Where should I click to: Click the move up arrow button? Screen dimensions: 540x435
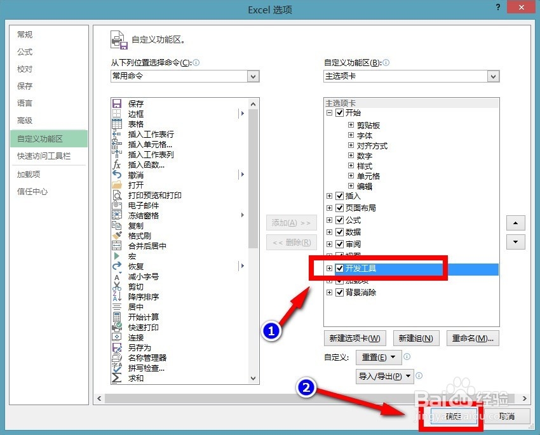516,223
